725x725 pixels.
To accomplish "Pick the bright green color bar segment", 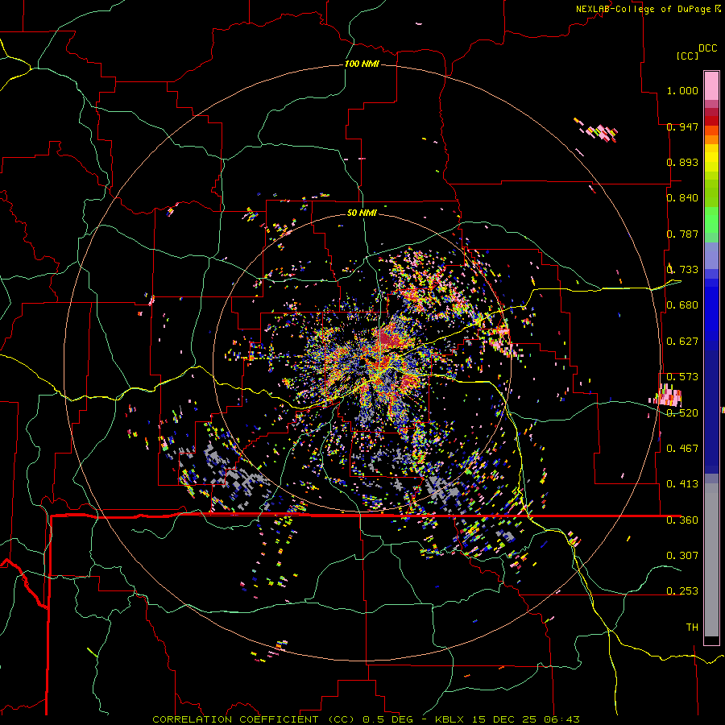I will click(x=711, y=220).
